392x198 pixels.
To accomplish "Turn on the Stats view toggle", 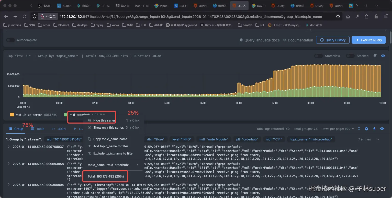I will point(318,56).
